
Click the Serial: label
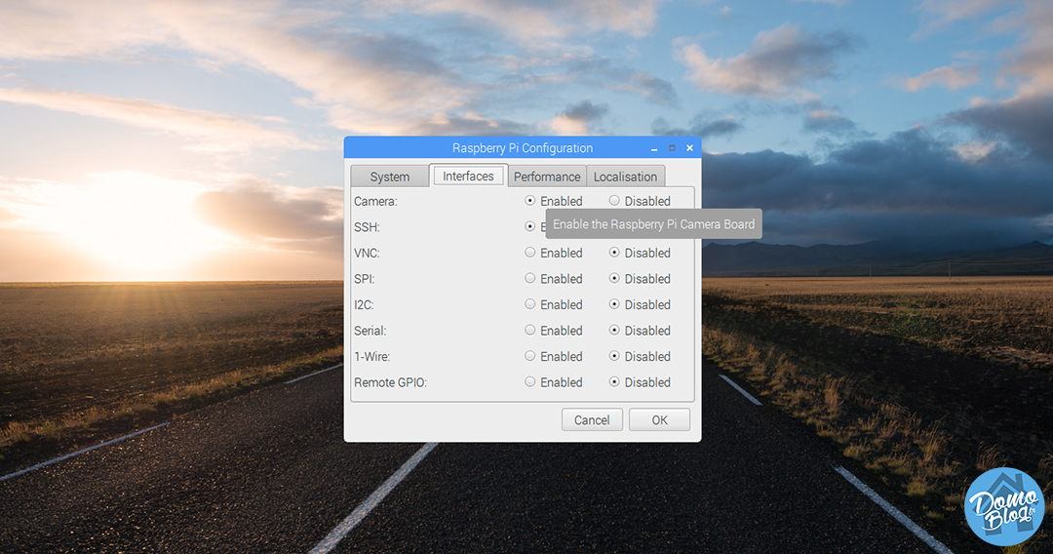coord(370,331)
